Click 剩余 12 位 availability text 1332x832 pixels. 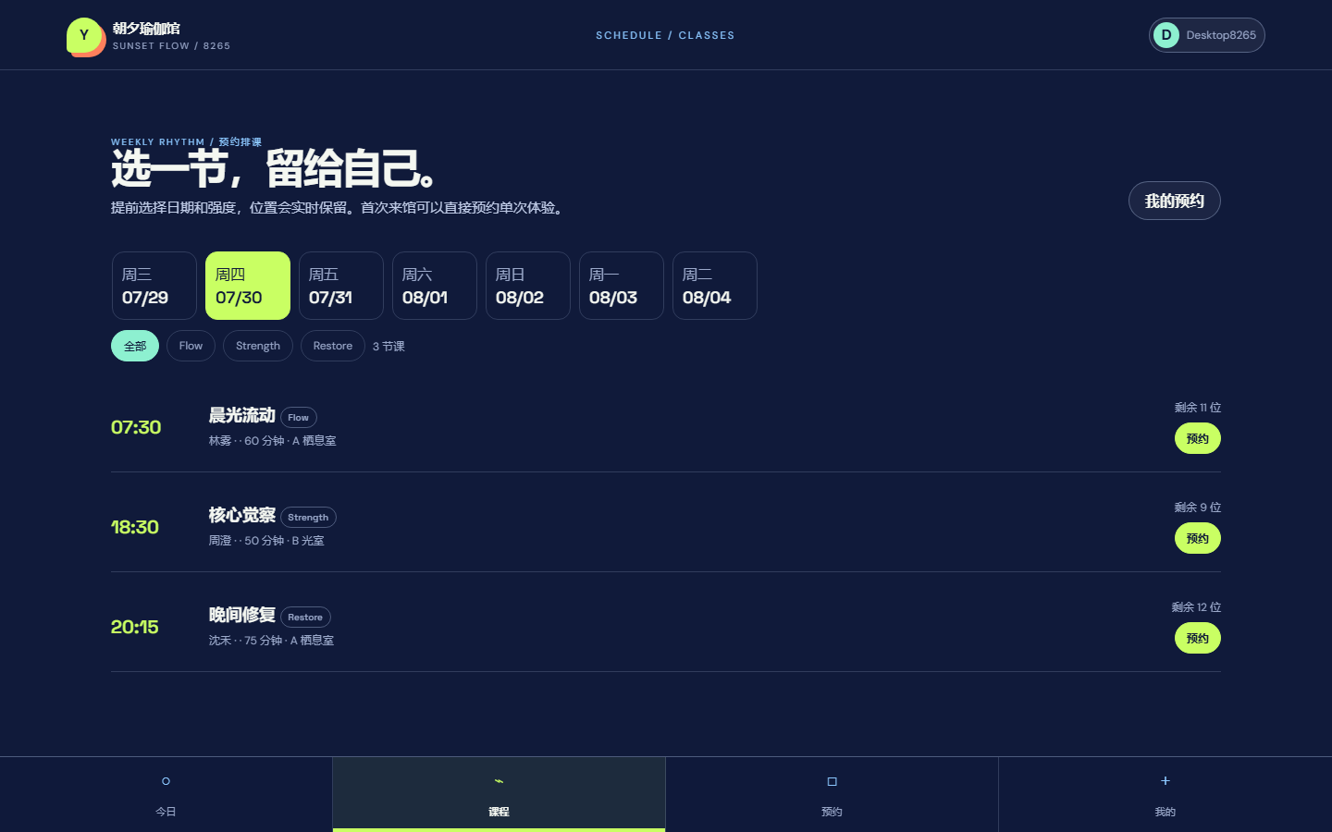coord(1196,607)
